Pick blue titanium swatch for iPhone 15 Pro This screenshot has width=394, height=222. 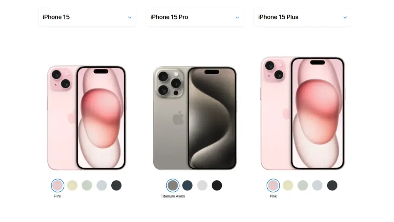(187, 185)
